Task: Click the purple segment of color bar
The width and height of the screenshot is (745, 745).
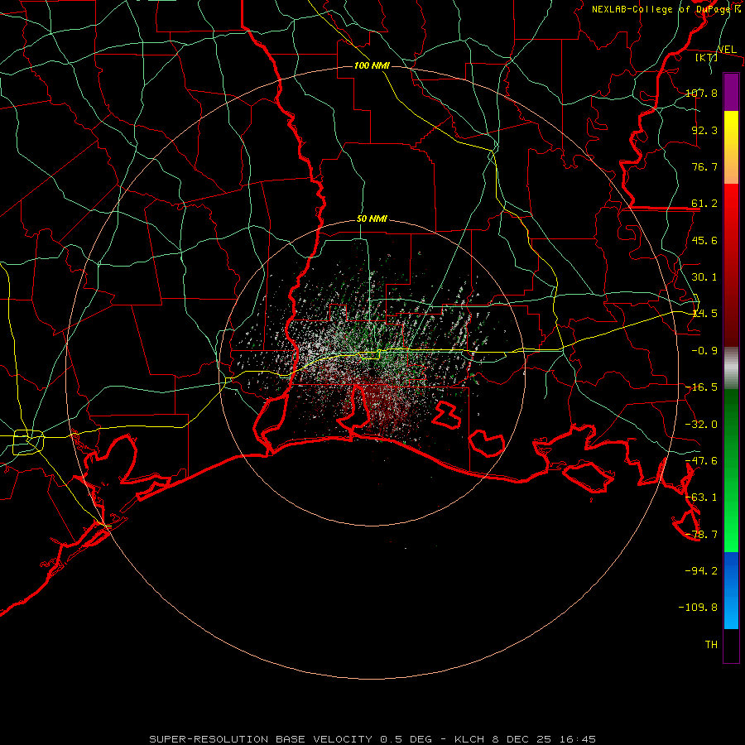Action: [x=731, y=93]
